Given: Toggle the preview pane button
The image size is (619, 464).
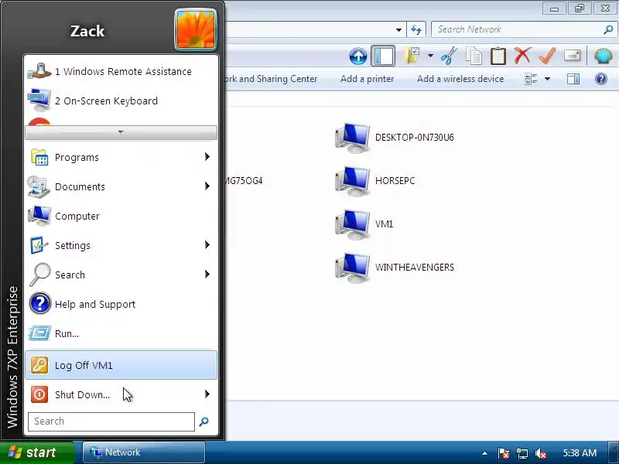Looking at the screenshot, I should [x=573, y=79].
